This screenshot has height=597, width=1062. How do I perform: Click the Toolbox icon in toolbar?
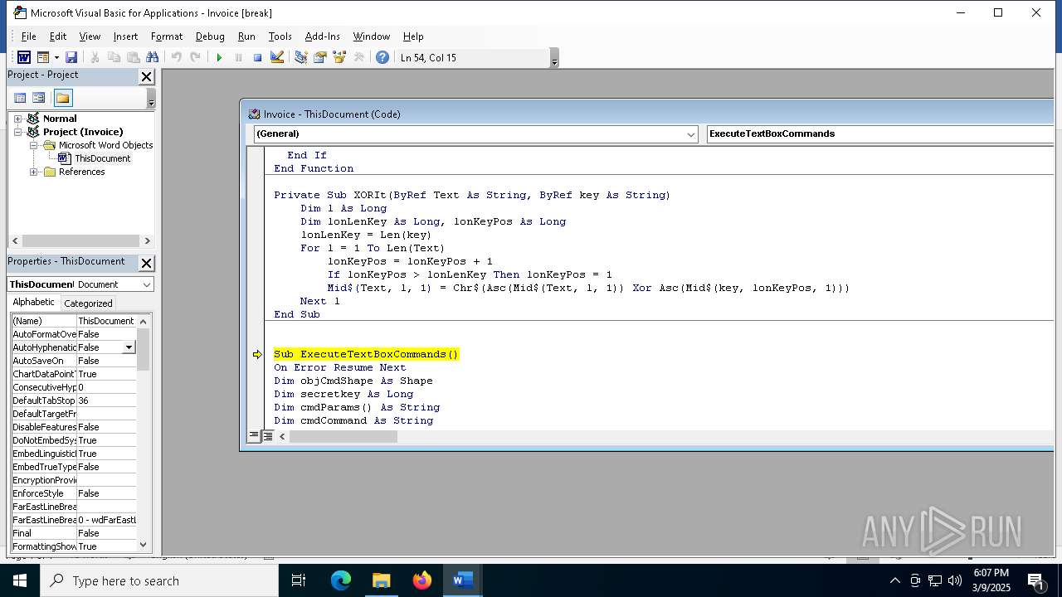(x=358, y=57)
